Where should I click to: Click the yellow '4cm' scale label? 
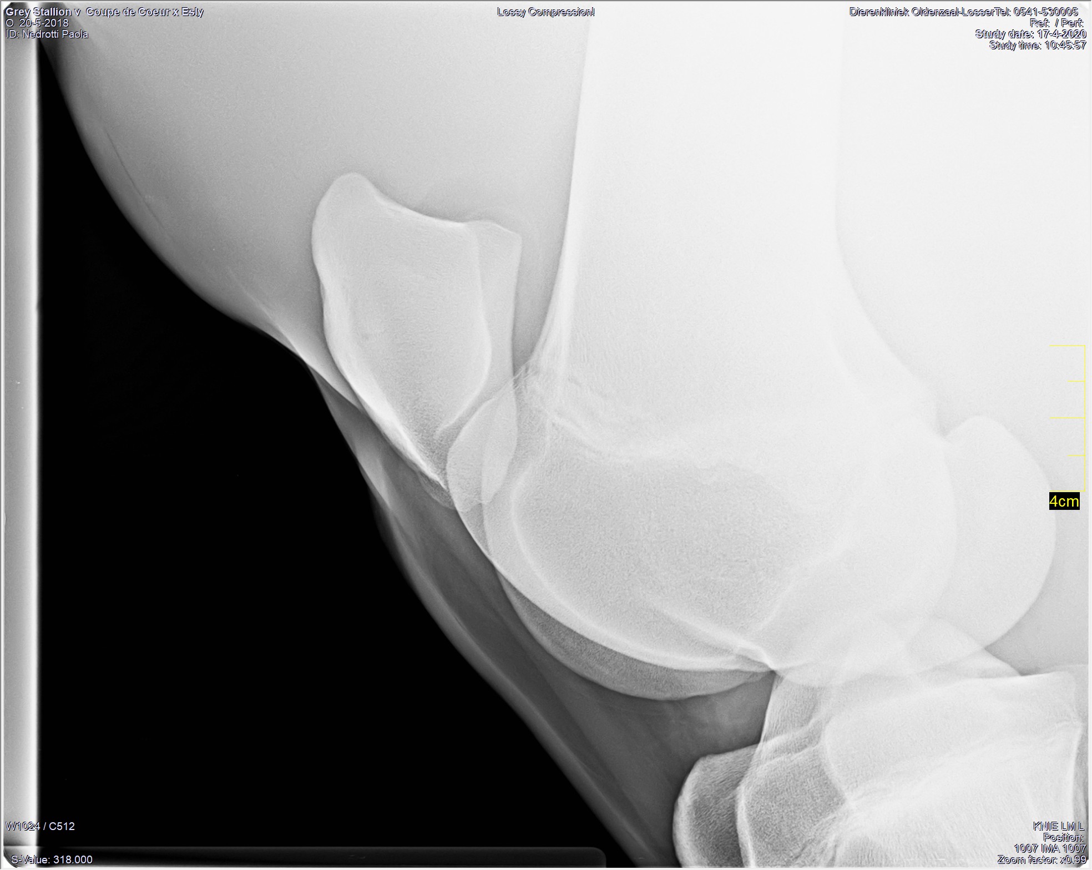point(1064,501)
